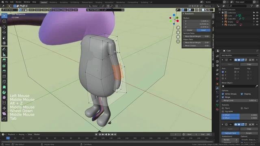The width and height of the screenshot is (260, 146).
Task: Click the Local button in Transform panel
Action: point(204,30)
